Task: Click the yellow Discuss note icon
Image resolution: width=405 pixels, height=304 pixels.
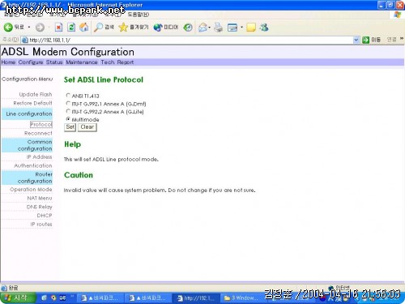Action: (251, 28)
